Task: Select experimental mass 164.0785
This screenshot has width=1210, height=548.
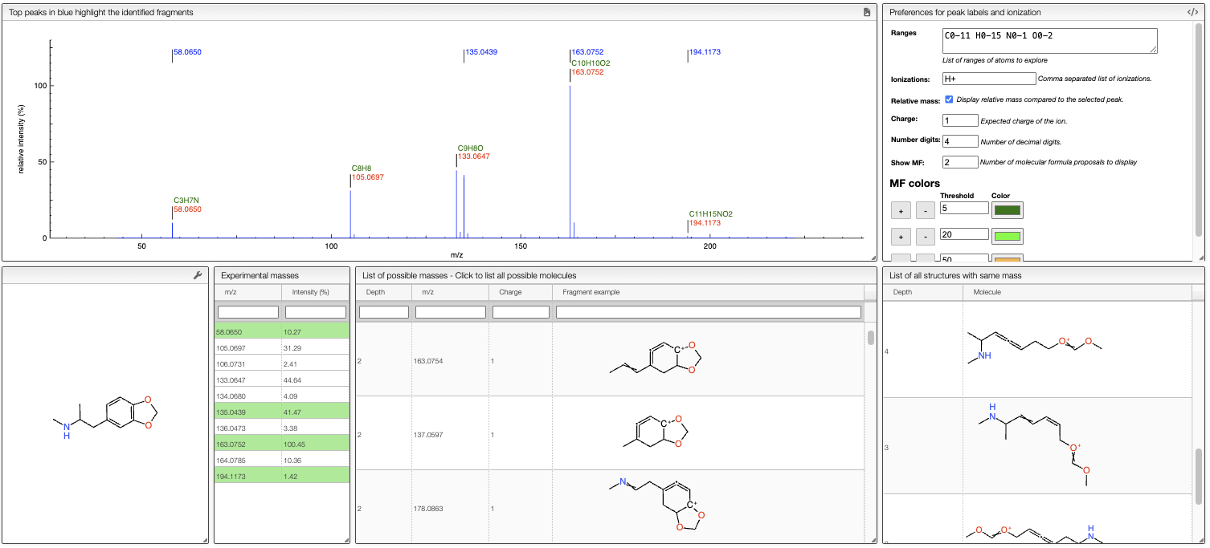Action: pyautogui.click(x=282, y=460)
